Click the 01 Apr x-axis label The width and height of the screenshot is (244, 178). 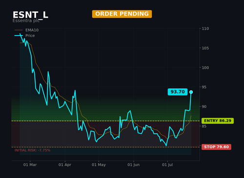click(65, 165)
